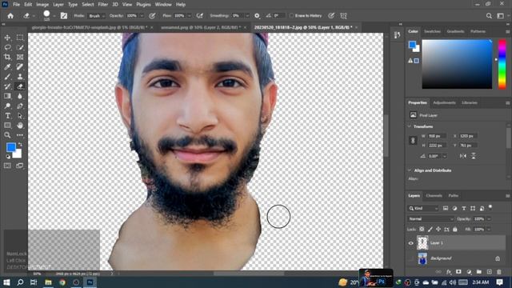Switch to unnamed.png document tab
The width and height of the screenshot is (512, 288).
tap(201, 27)
